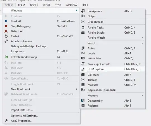
Task: Click the App2 Properties wrench icon
Action: [x=6, y=120]
